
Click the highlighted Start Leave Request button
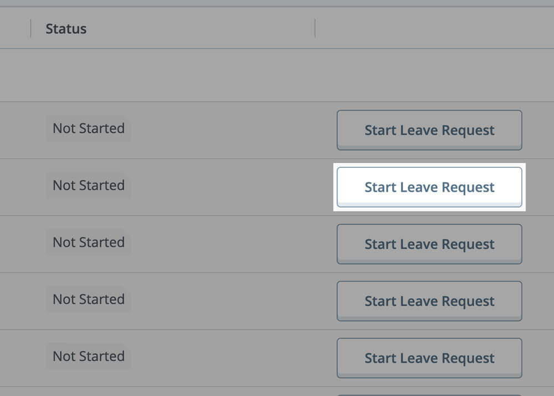tap(429, 187)
